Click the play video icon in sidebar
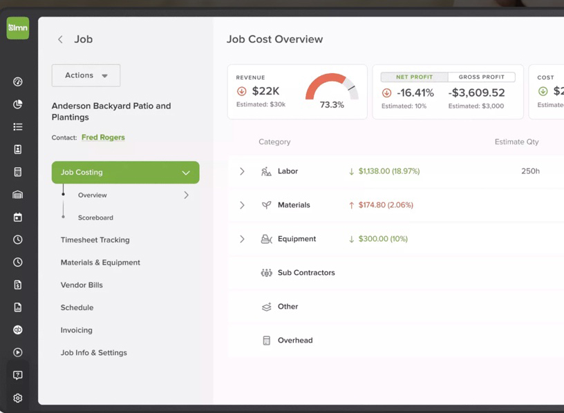This screenshot has width=564, height=413. (x=18, y=352)
